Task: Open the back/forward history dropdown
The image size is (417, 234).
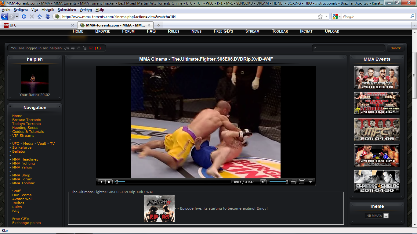Action: point(17,16)
